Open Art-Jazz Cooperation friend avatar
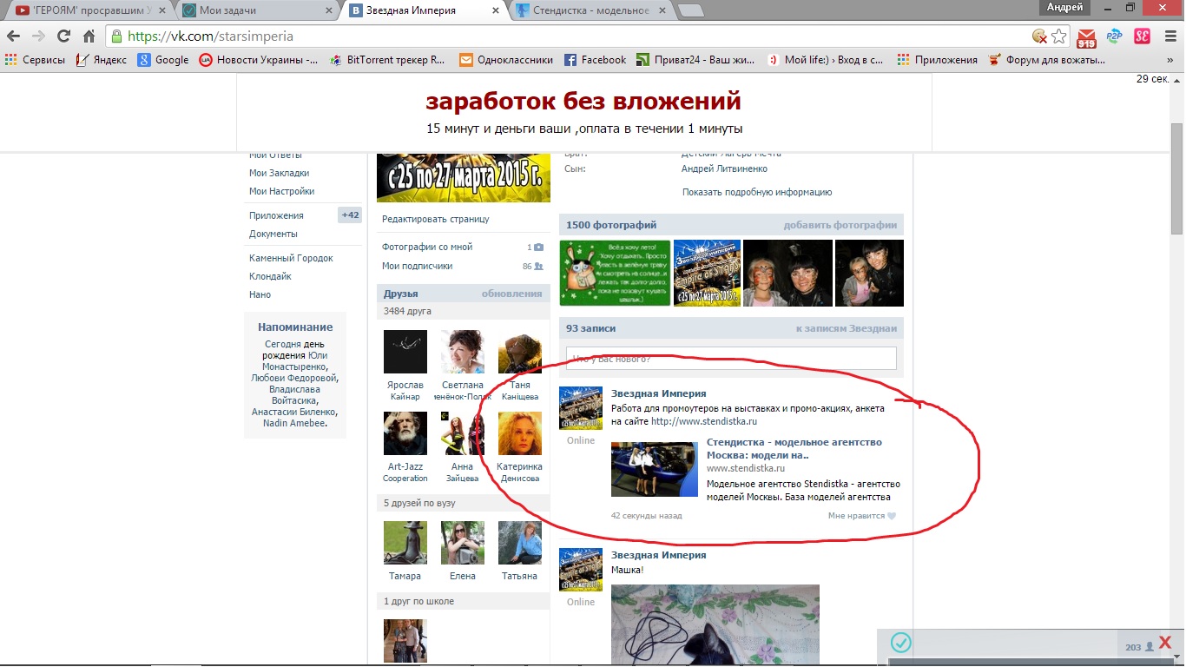 (x=405, y=433)
